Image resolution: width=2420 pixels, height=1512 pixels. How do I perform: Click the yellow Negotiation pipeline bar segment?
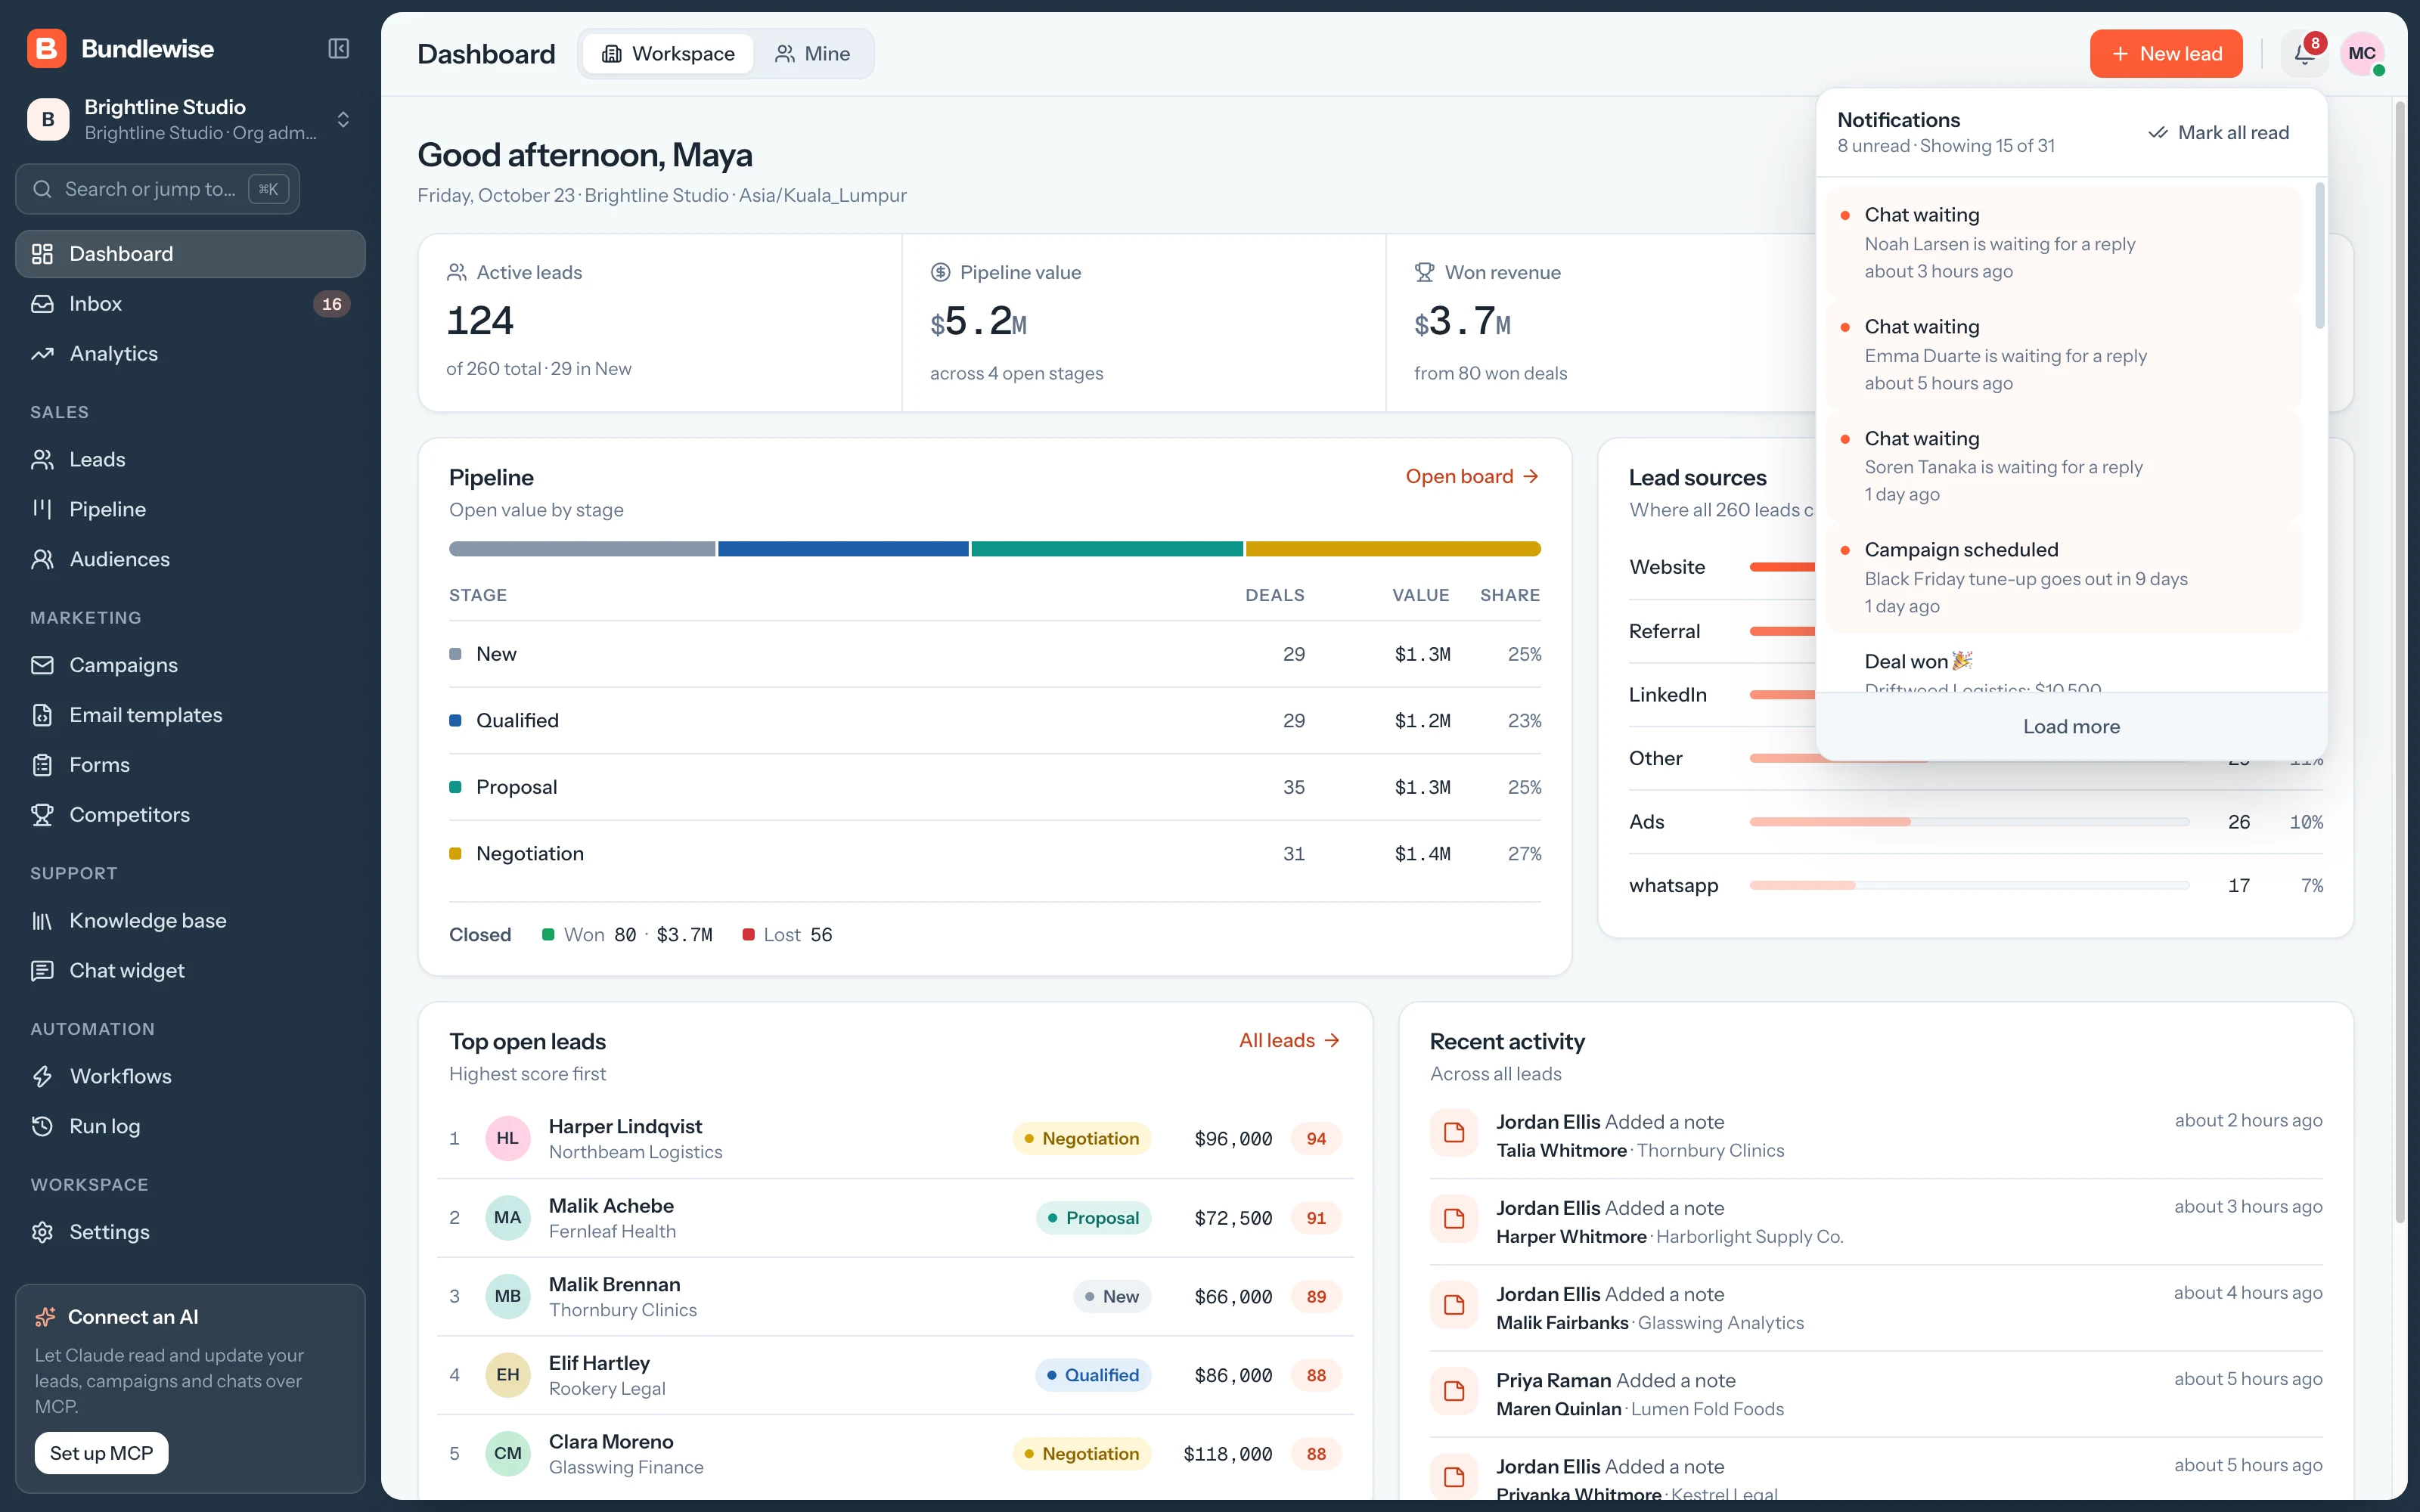(x=1393, y=549)
